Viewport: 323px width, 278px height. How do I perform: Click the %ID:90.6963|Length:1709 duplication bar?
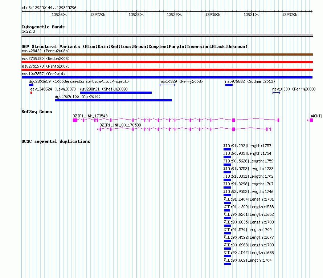pyautogui.click(x=227, y=248)
